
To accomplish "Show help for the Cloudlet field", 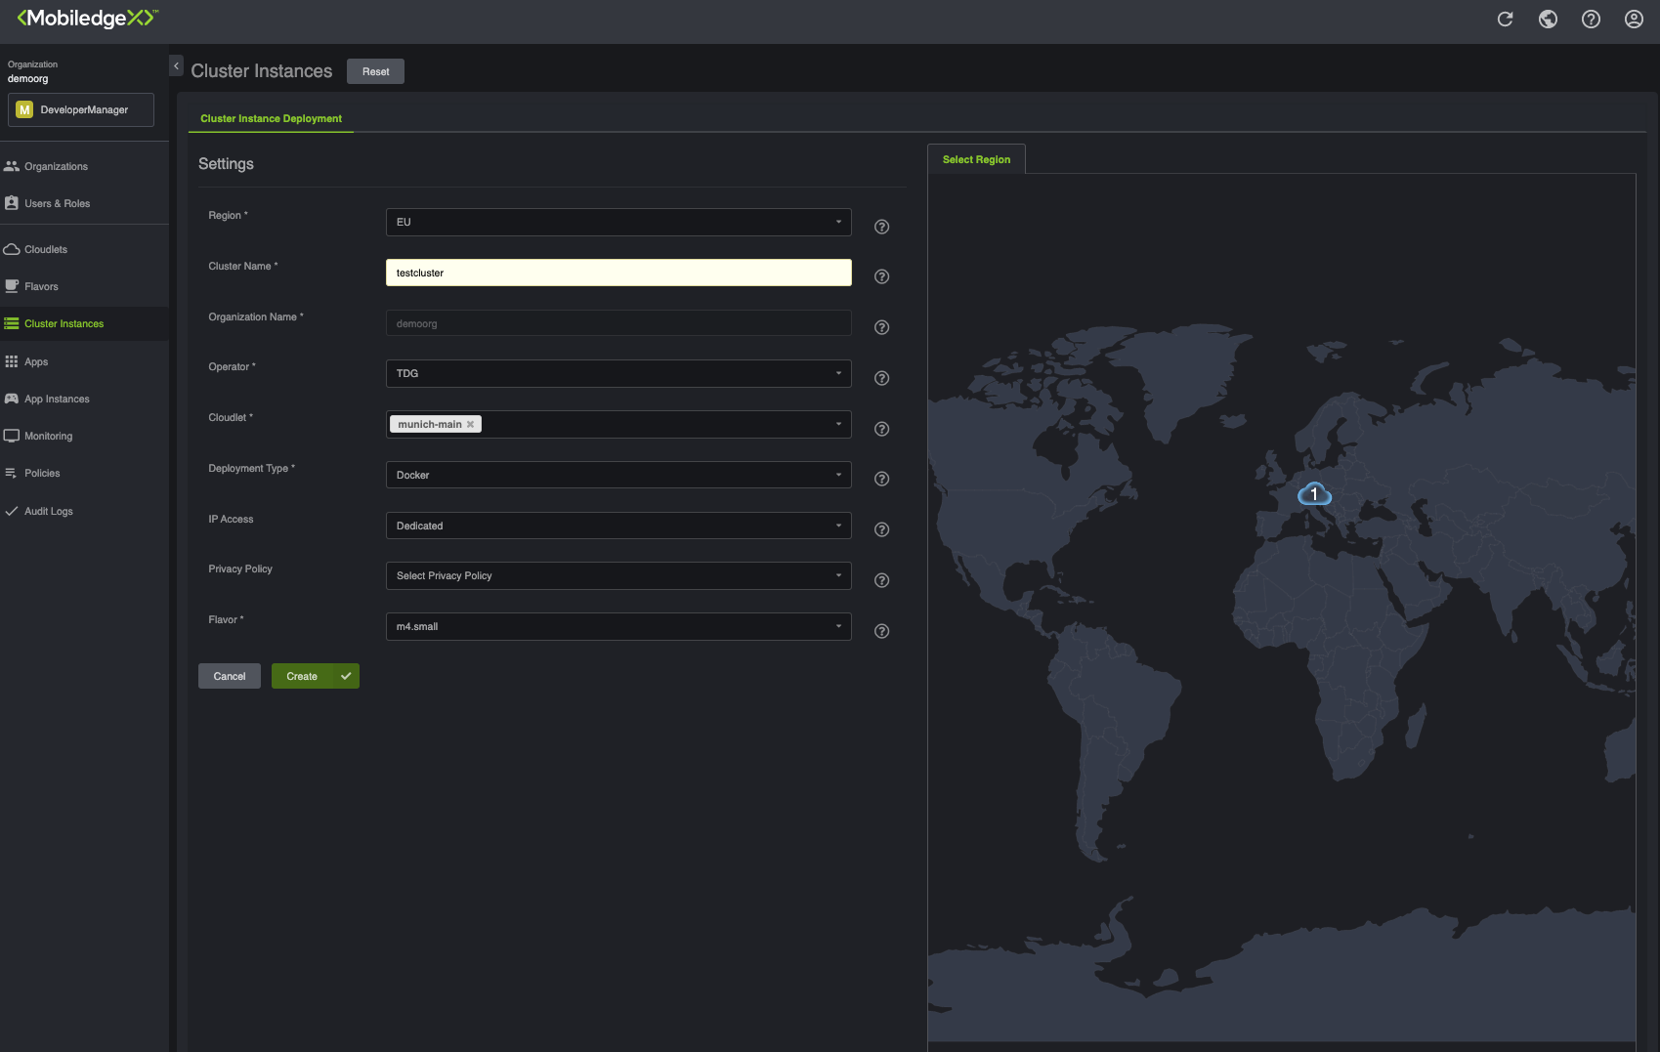I will click(881, 429).
